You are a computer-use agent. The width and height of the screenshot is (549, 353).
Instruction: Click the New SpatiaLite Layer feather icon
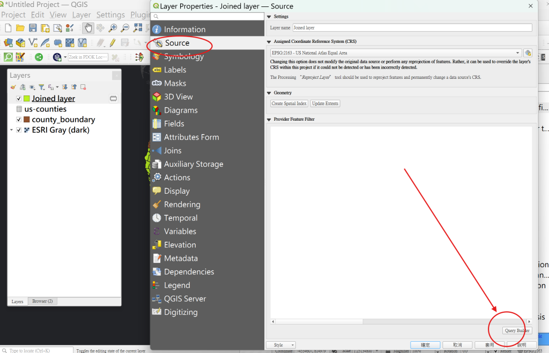45,43
